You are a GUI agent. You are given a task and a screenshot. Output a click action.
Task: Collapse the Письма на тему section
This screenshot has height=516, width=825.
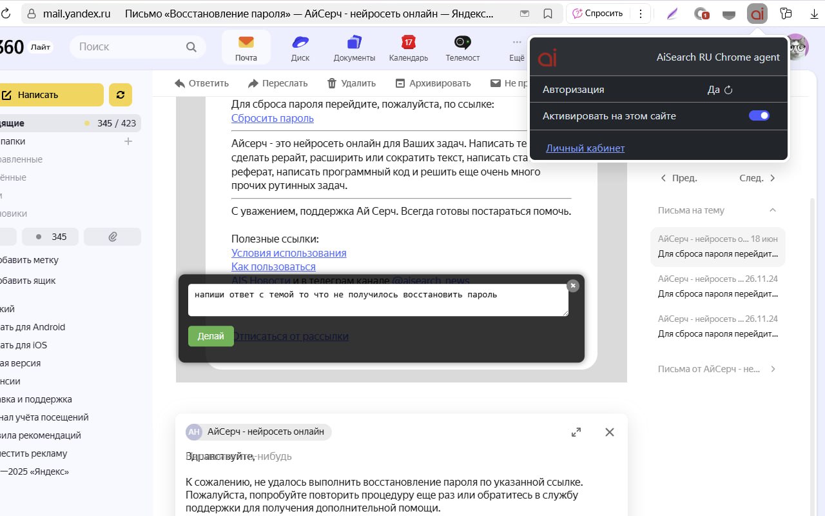773,210
